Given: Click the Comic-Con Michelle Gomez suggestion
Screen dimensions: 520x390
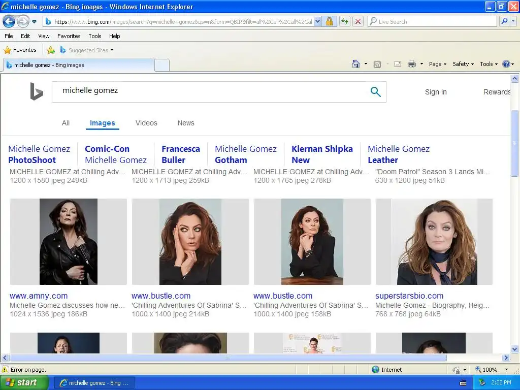Looking at the screenshot, I should click(x=116, y=154).
